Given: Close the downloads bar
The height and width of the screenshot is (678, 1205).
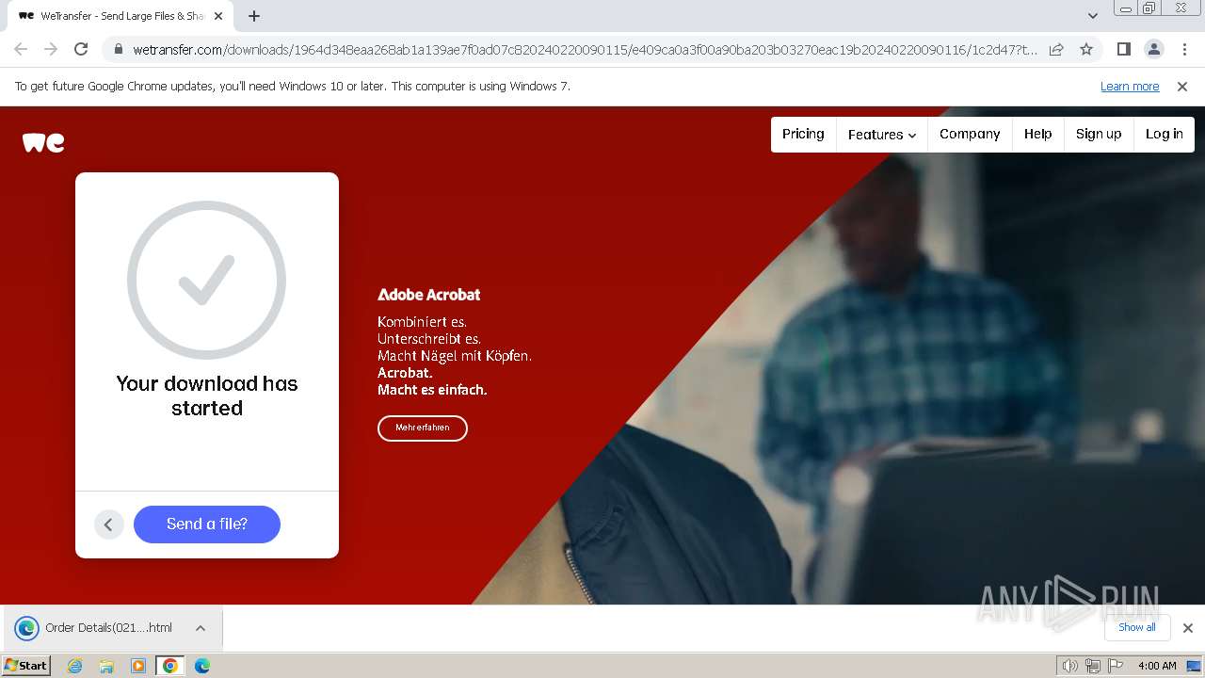Looking at the screenshot, I should coord(1188,628).
